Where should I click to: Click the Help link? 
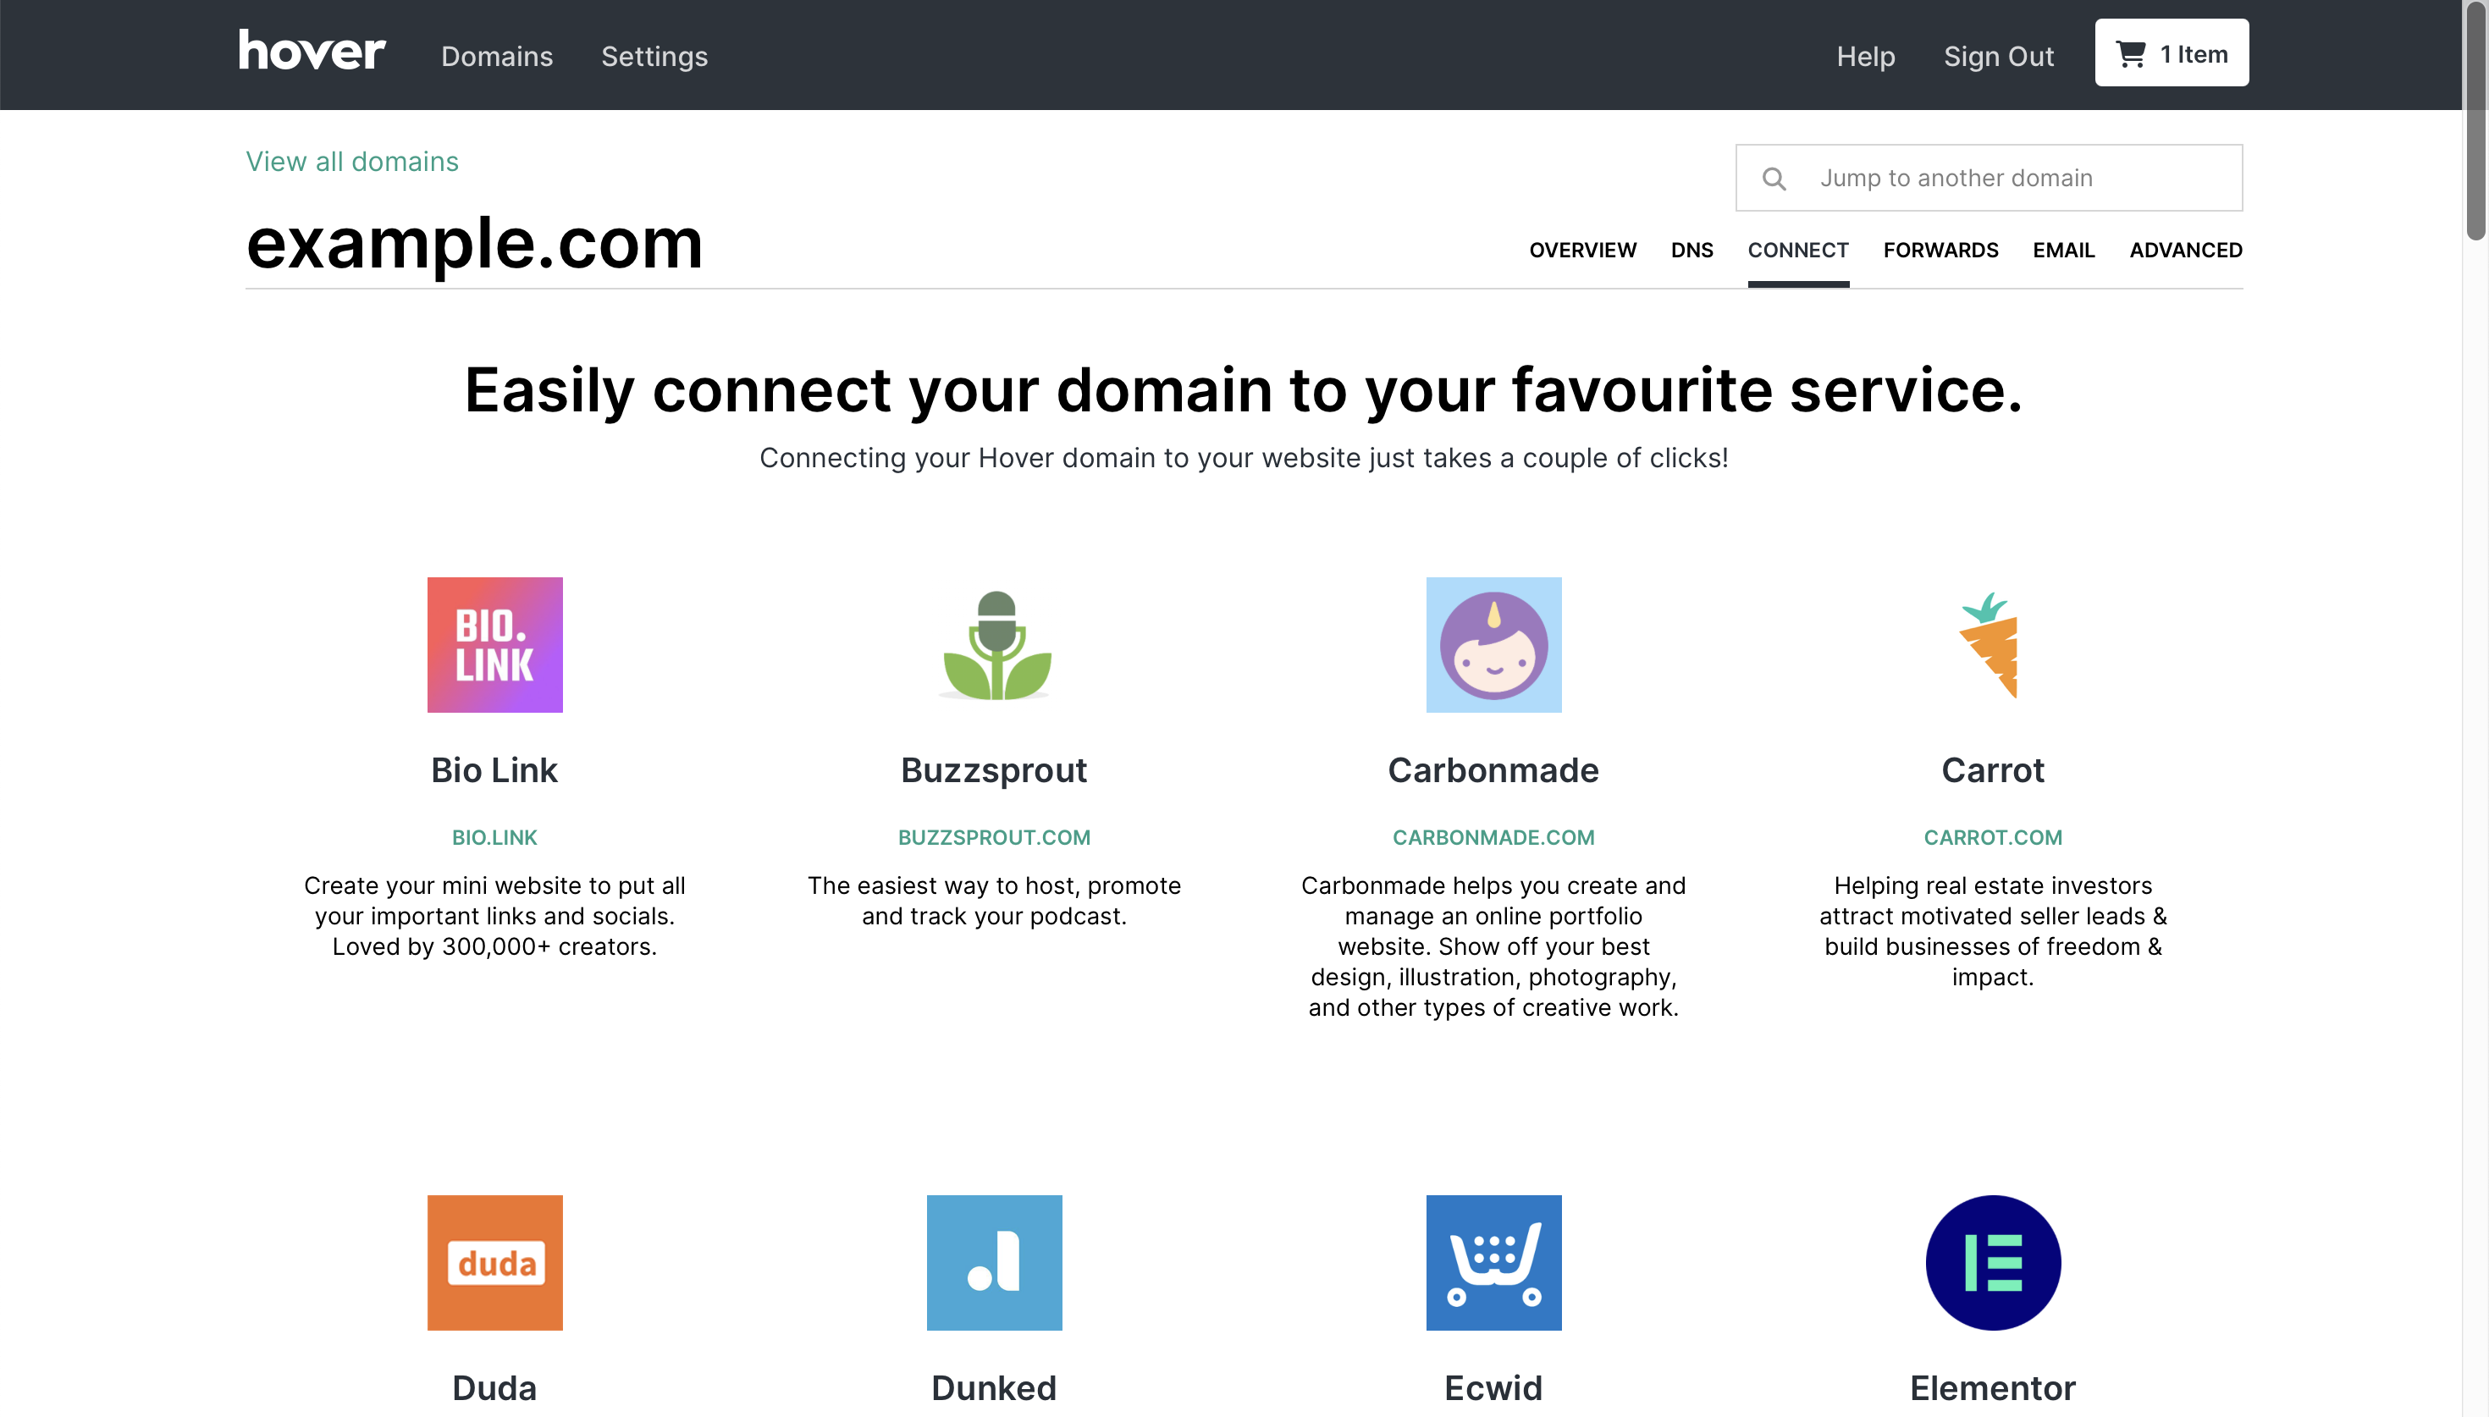[x=1865, y=57]
